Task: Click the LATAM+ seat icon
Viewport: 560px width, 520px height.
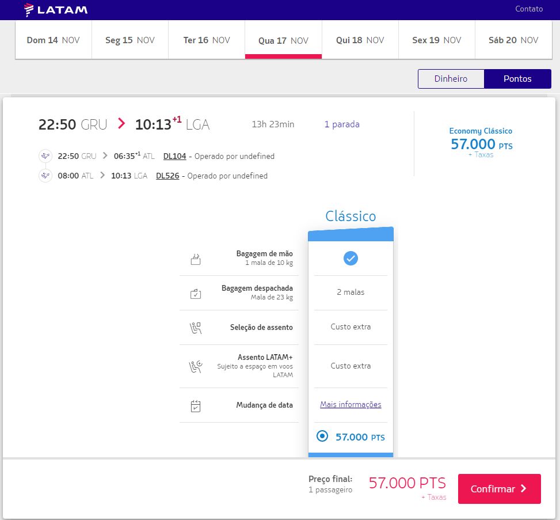Action: (x=196, y=366)
